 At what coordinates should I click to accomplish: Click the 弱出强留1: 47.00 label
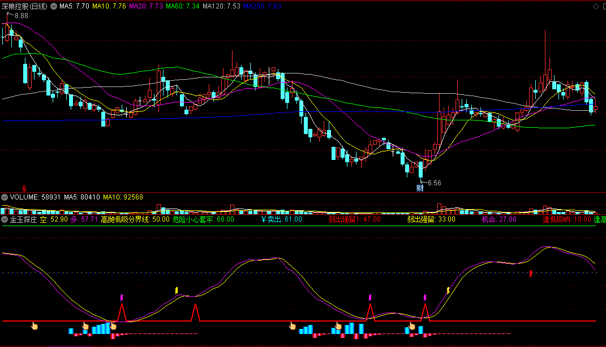(x=354, y=219)
